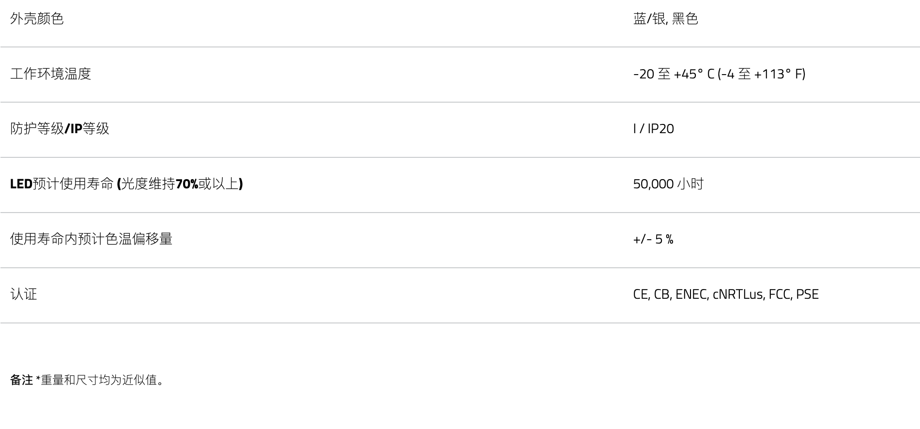920x429 pixels.
Task: Click the -4 至 +113° F Fahrenheit range
Action: (762, 74)
